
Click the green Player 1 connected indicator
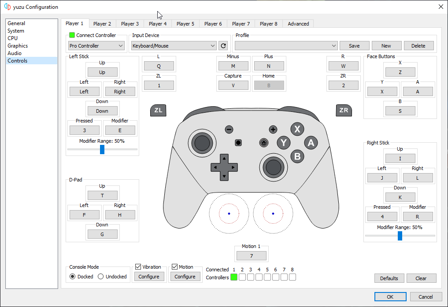click(x=233, y=277)
